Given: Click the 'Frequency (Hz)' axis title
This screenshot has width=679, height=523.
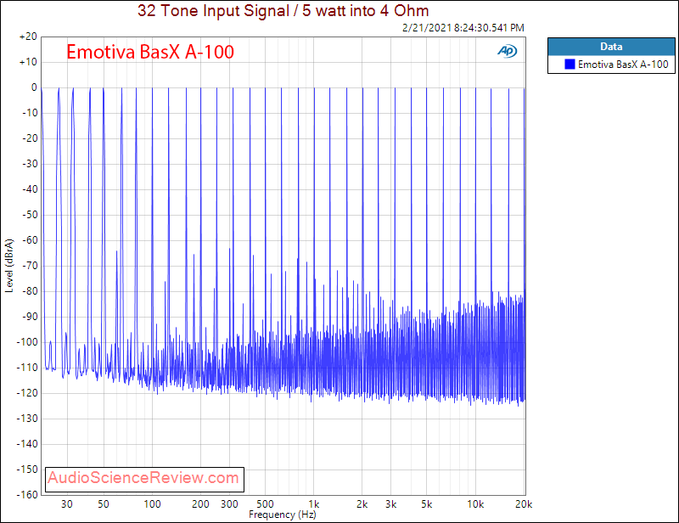Looking at the screenshot, I should click(x=283, y=515).
